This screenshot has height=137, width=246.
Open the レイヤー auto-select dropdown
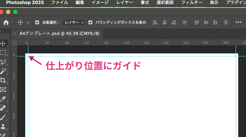(x=74, y=22)
